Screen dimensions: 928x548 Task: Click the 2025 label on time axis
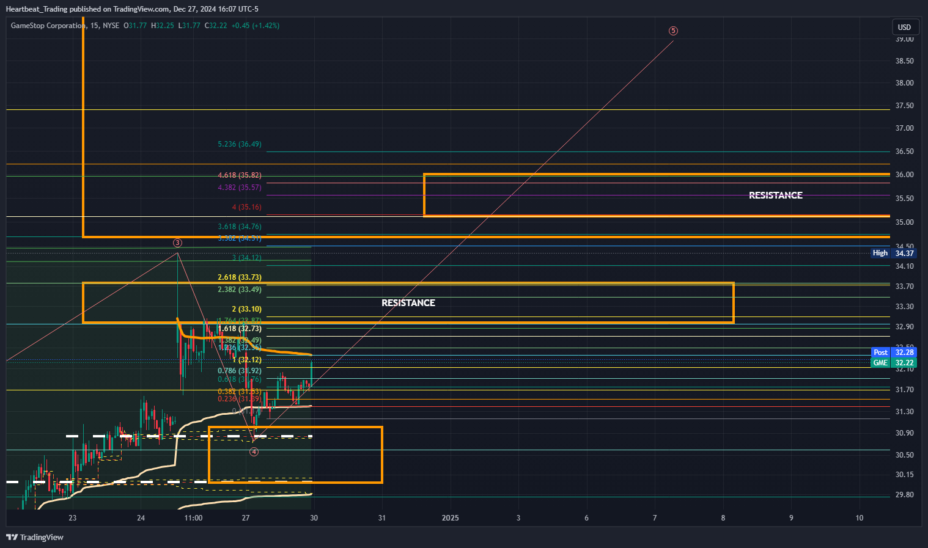pyautogui.click(x=451, y=518)
